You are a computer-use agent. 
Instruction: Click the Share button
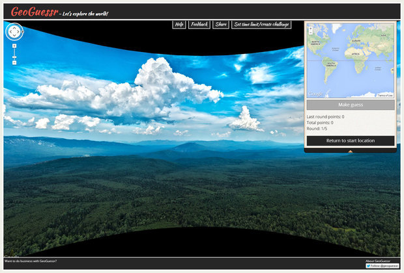point(221,25)
